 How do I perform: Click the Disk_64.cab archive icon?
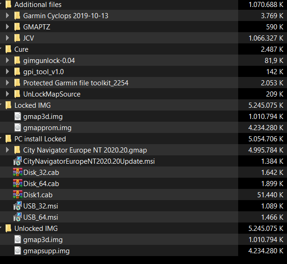(18, 183)
